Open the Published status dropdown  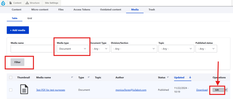[x=206, y=48]
